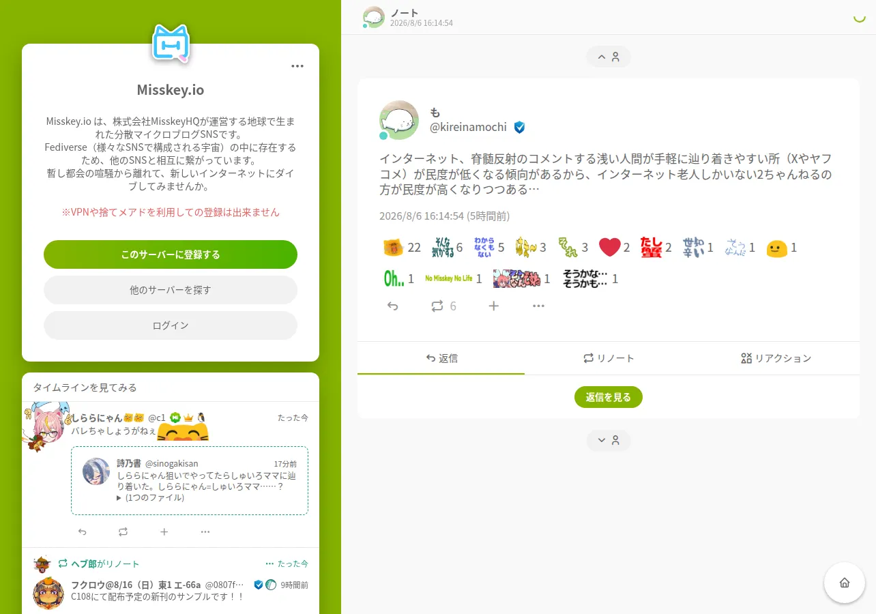Viewport: 876px width, 614px height.
Task: Toggle the 'No Misskey No Life' reaction
Action: click(454, 278)
